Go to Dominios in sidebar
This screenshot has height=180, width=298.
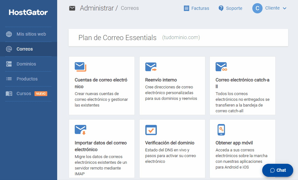coord(28,64)
